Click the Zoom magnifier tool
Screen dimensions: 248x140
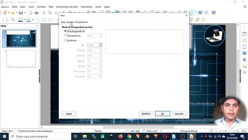[13, 20]
